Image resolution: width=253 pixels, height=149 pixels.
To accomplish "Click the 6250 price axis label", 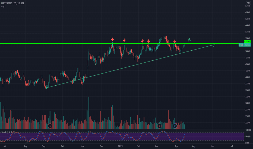I will tap(247, 19).
